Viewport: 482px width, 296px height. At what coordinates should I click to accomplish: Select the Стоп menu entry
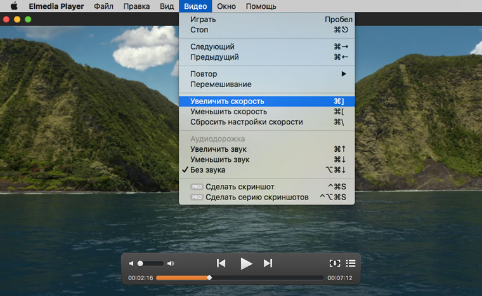click(267, 30)
